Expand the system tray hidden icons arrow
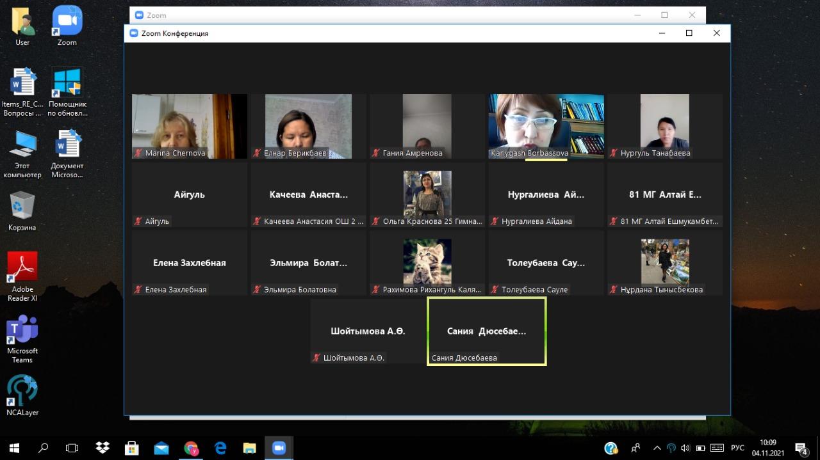 657,448
